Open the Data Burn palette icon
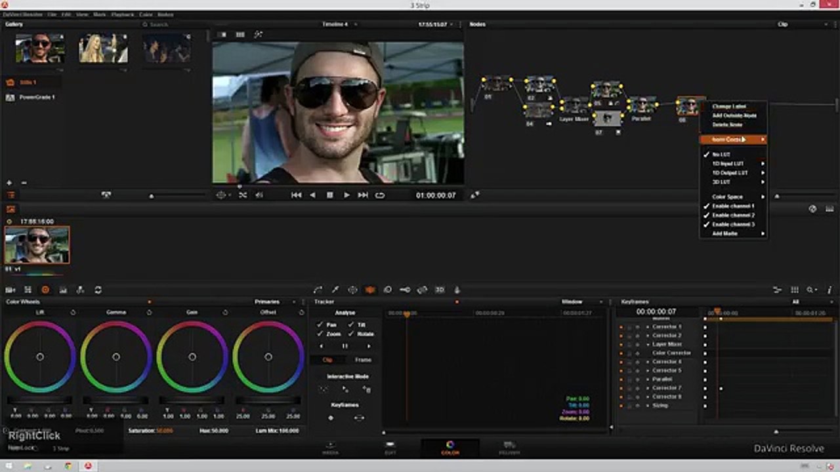The image size is (840, 472). click(457, 290)
